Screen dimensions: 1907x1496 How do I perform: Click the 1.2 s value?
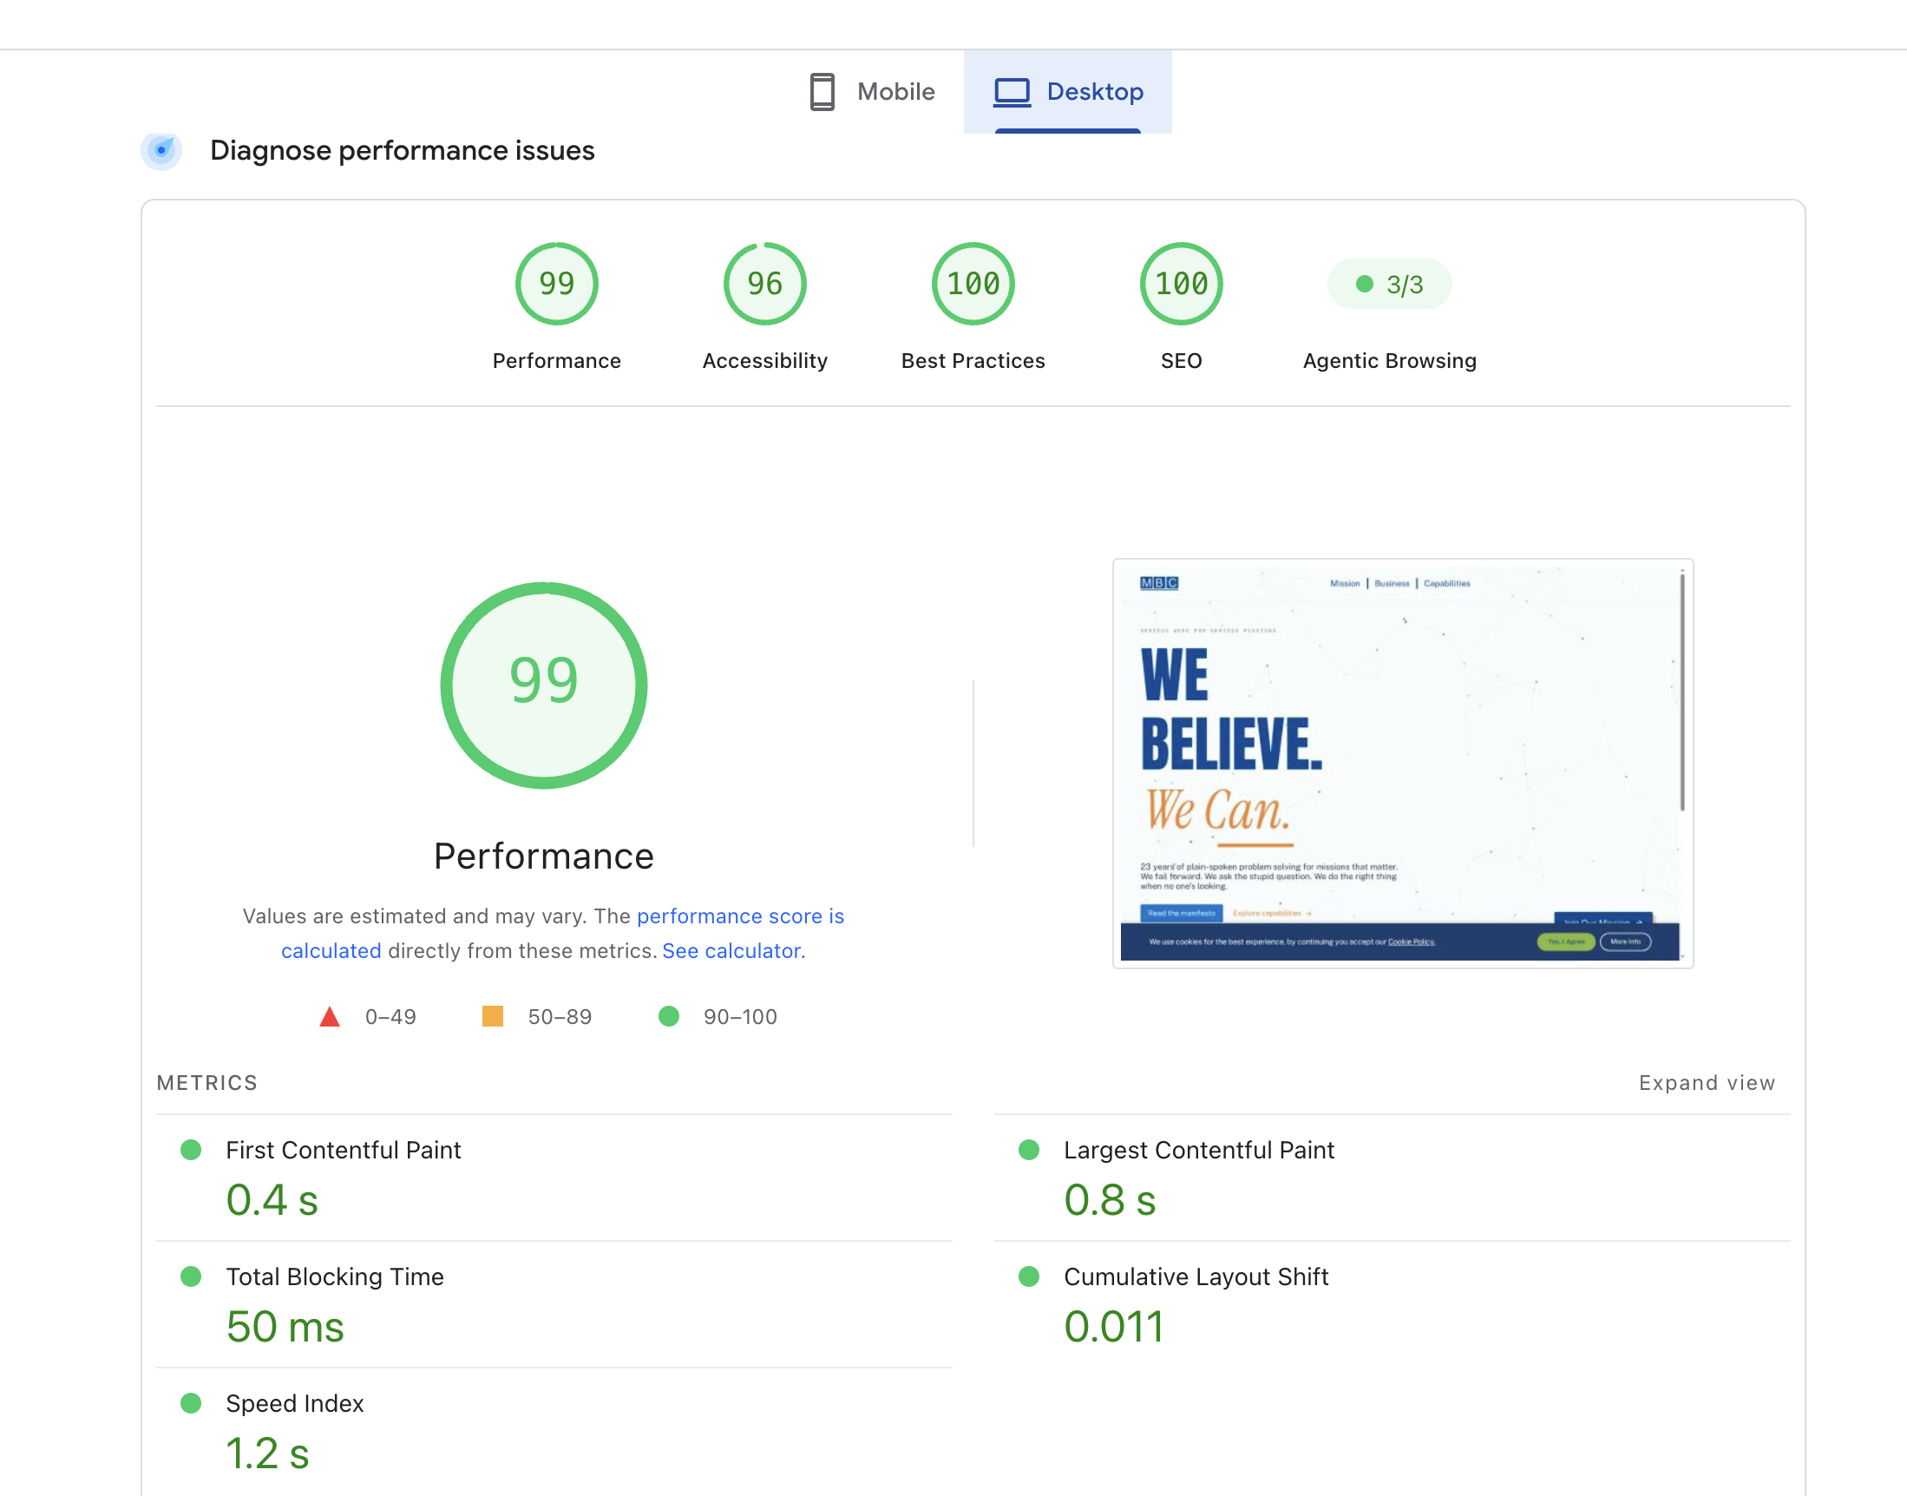click(x=268, y=1453)
